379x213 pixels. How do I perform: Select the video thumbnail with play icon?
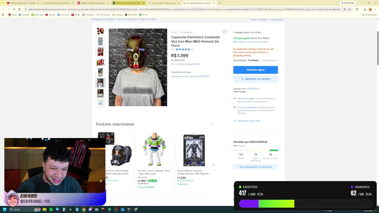100,41
